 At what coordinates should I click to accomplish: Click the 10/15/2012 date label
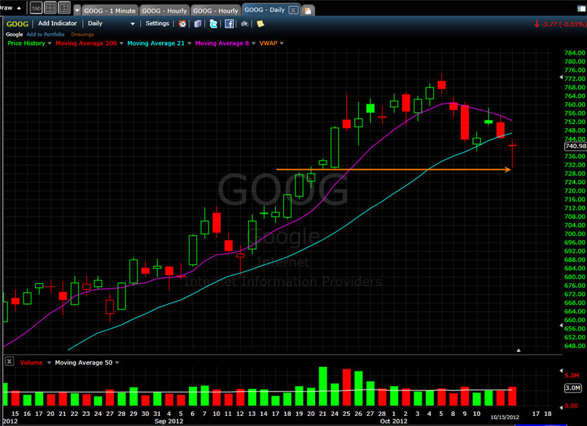[x=505, y=417]
